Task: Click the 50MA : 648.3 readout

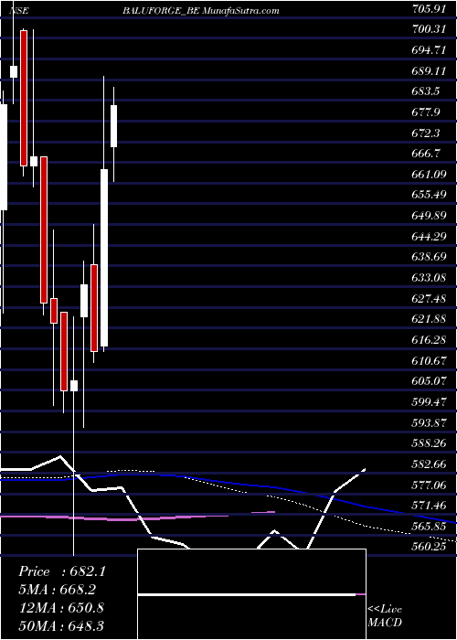Action: point(61,625)
